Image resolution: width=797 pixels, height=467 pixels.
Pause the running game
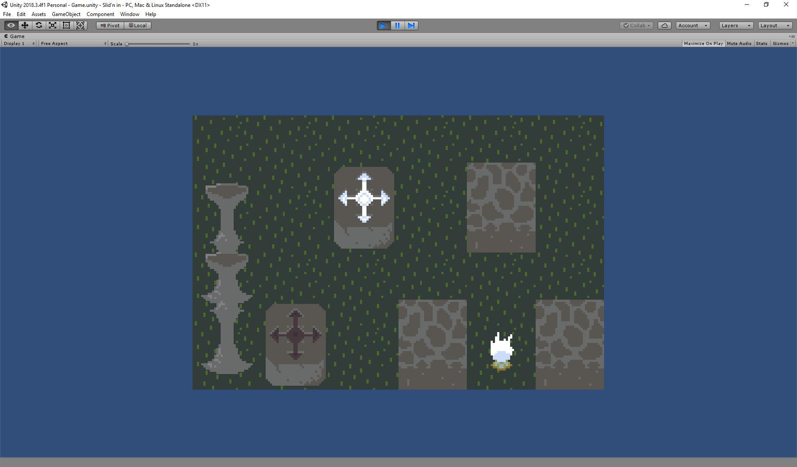tap(397, 26)
